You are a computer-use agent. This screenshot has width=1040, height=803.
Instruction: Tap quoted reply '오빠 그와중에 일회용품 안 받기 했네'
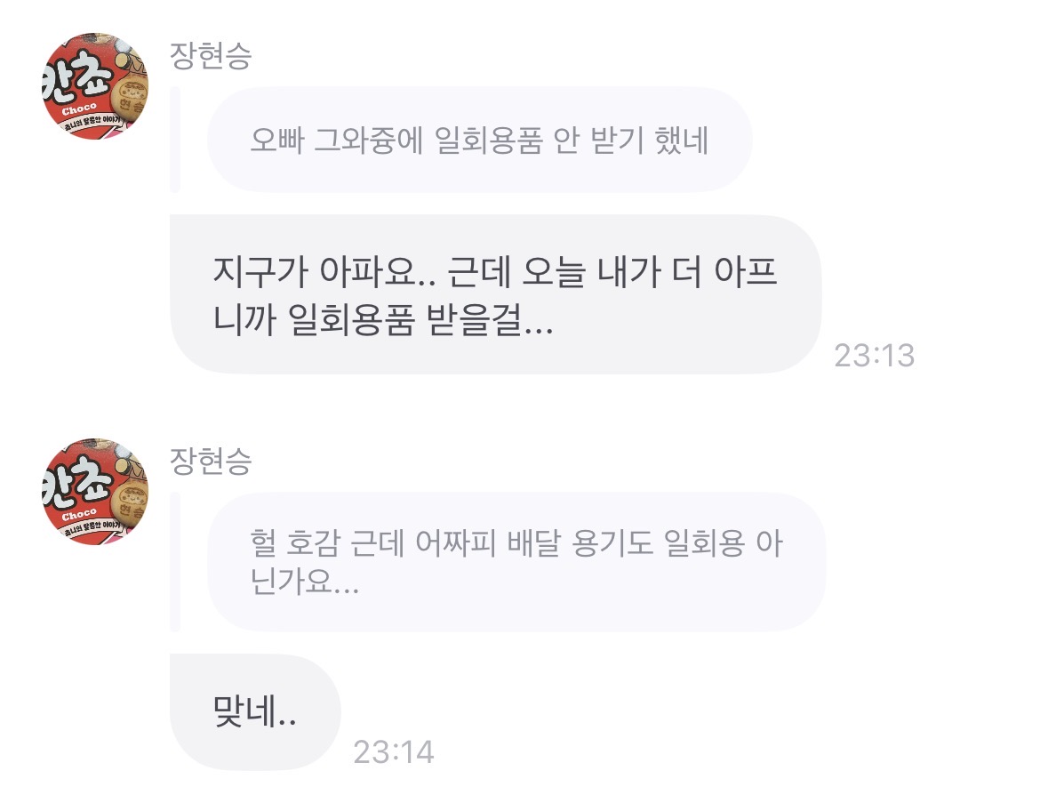(479, 141)
